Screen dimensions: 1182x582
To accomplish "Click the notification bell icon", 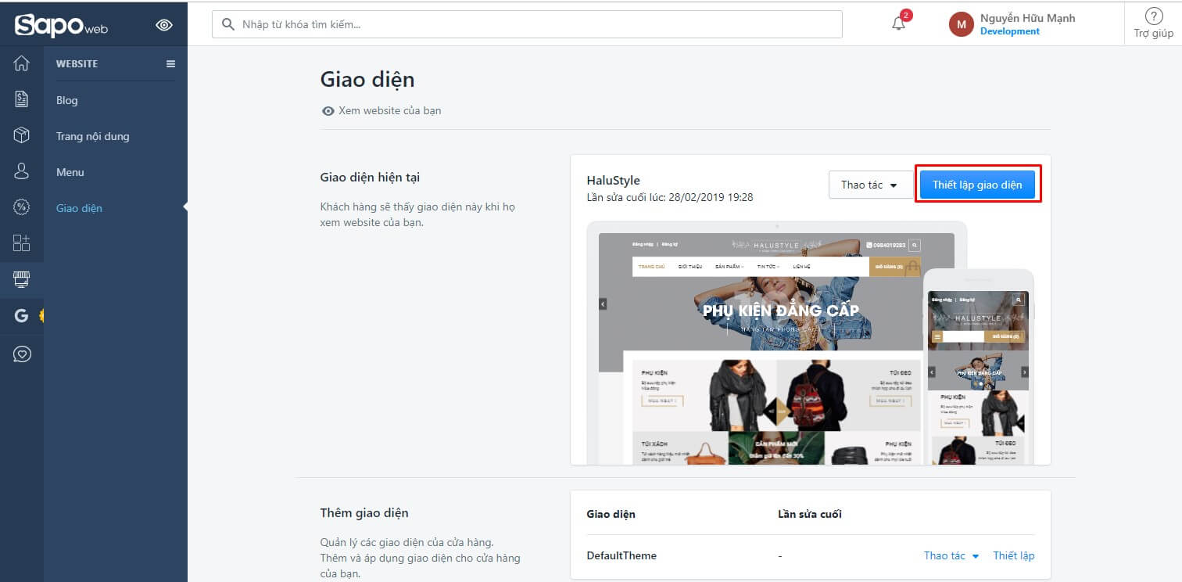I will tap(899, 23).
